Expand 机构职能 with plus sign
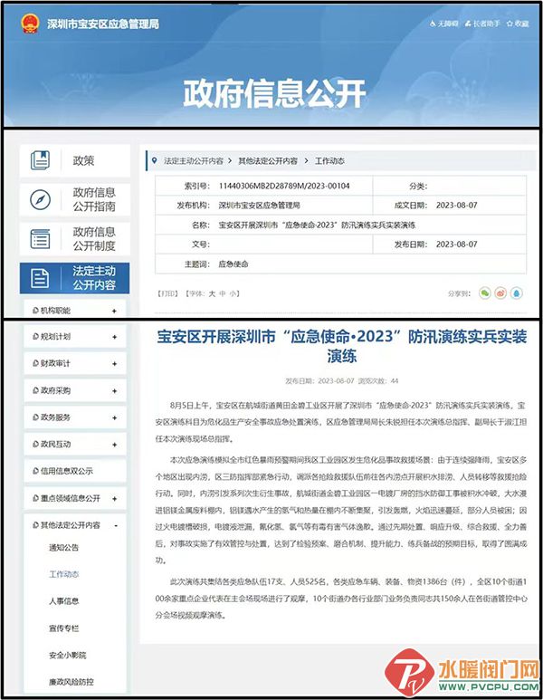 pyautogui.click(x=115, y=311)
